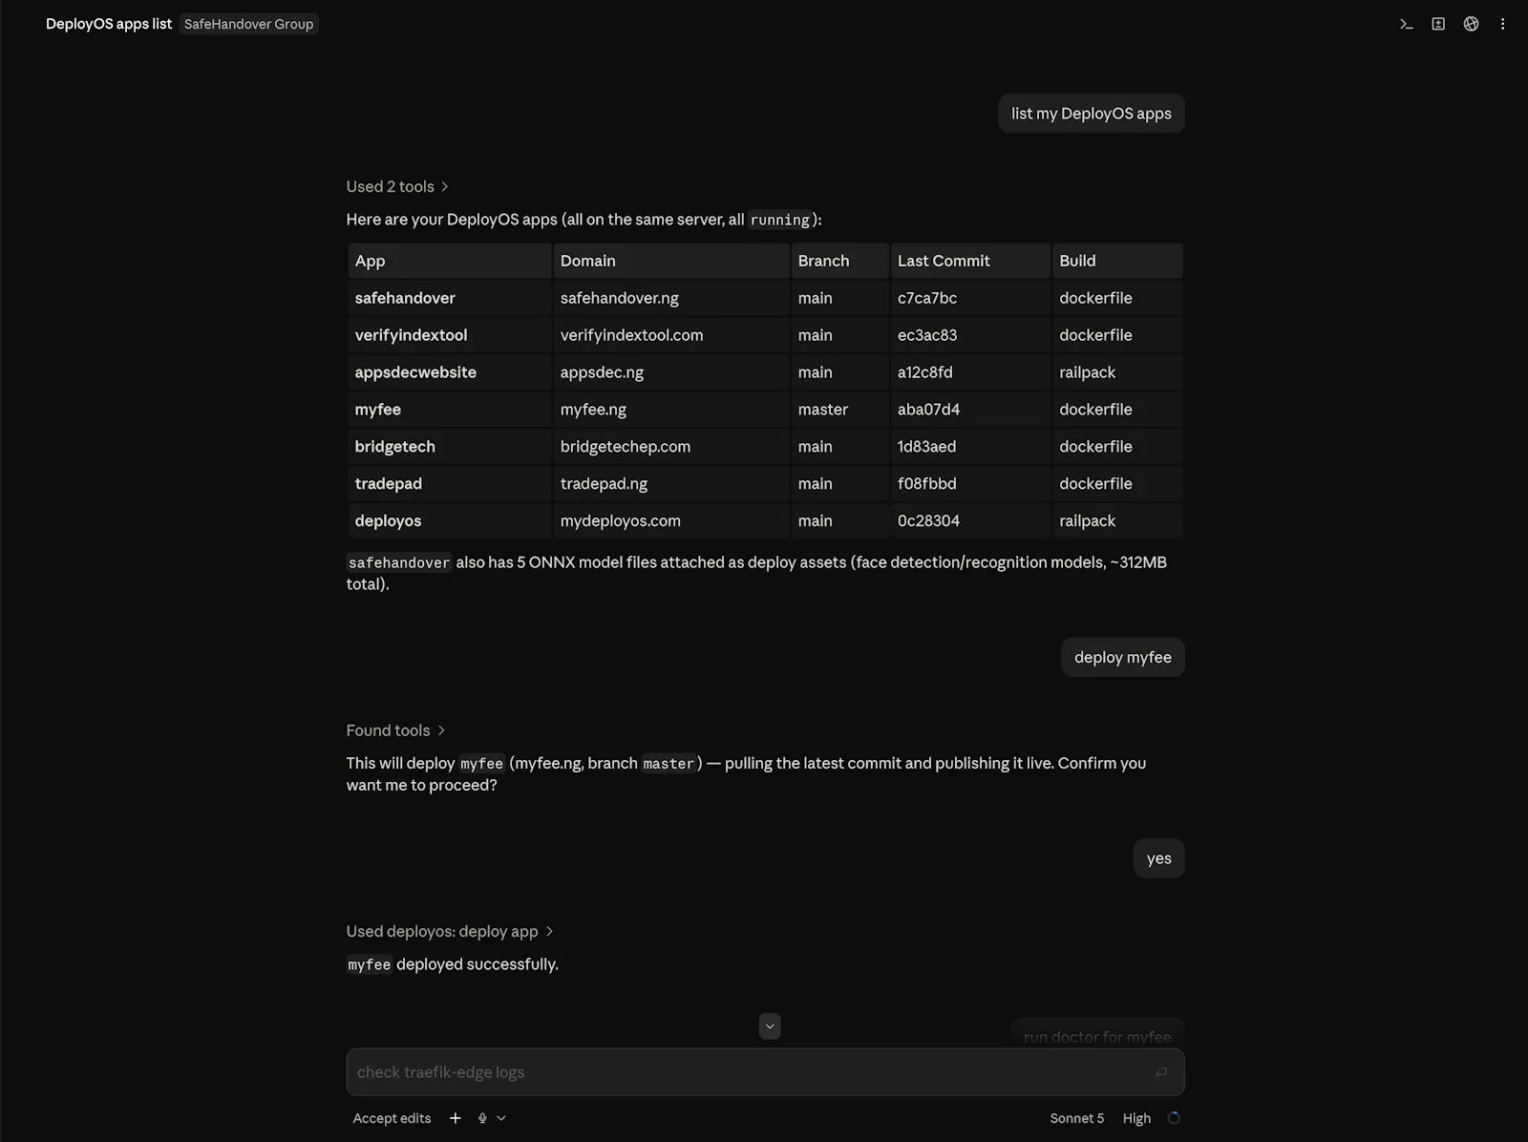Click the plus attach icon below input

click(x=456, y=1118)
